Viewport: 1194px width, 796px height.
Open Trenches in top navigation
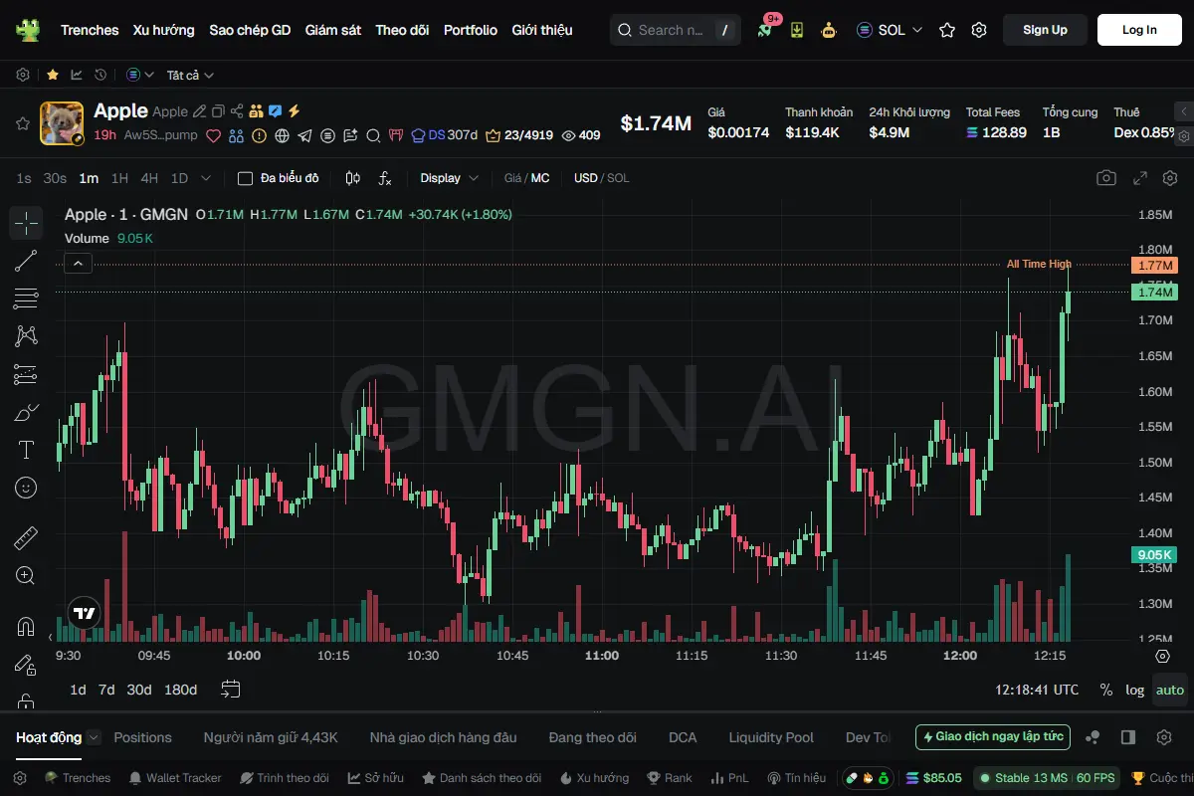pyautogui.click(x=90, y=30)
